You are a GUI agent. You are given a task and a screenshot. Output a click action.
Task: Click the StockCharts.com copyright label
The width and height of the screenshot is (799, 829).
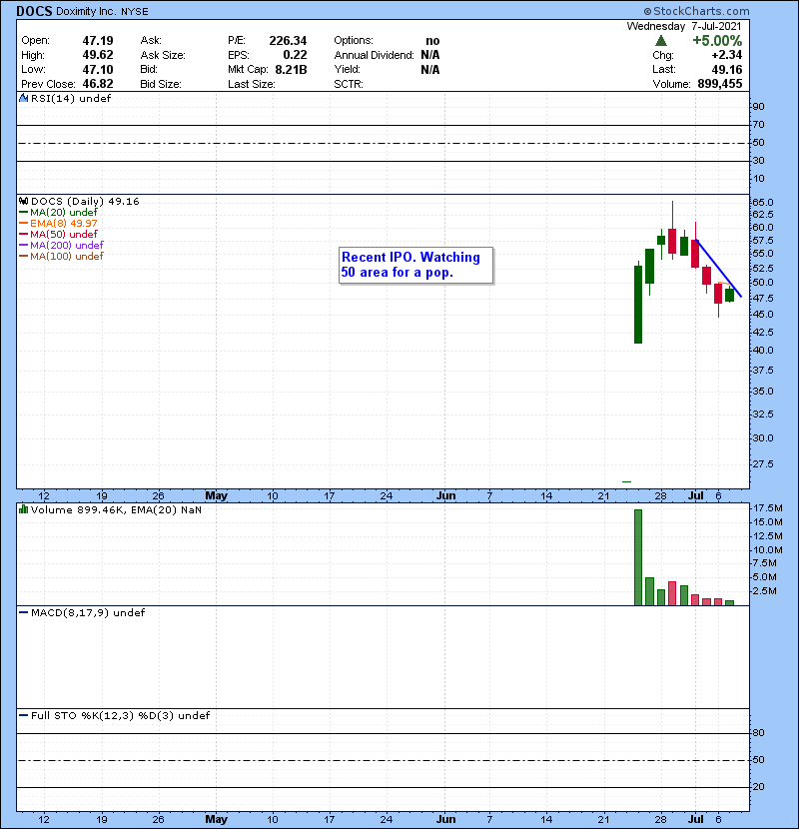click(x=696, y=11)
